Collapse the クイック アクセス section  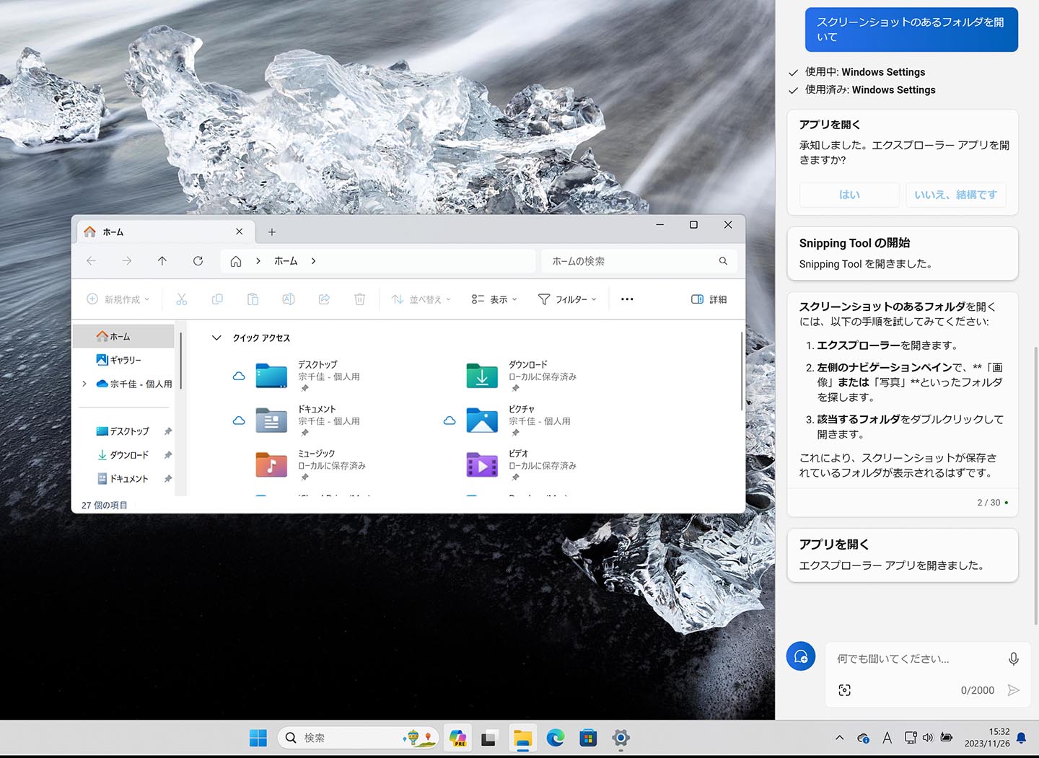point(216,338)
